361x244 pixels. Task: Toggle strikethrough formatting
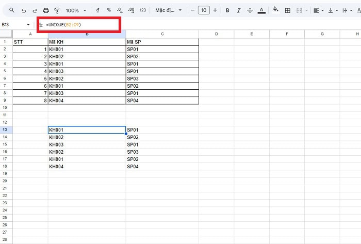pyautogui.click(x=250, y=10)
